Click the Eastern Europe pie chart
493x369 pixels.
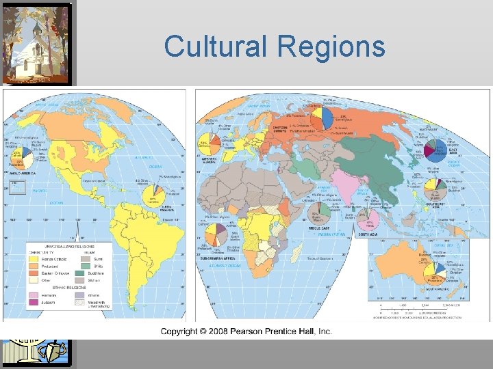[x=321, y=119]
